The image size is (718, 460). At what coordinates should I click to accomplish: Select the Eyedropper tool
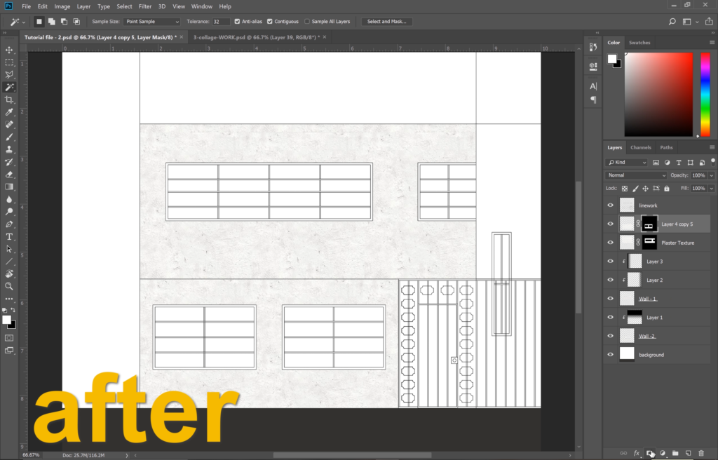(x=9, y=112)
